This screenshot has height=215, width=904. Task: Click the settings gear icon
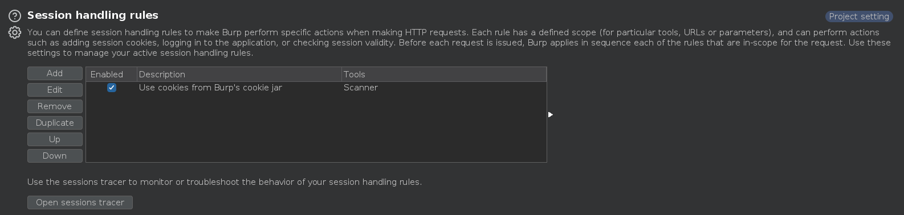(x=15, y=33)
